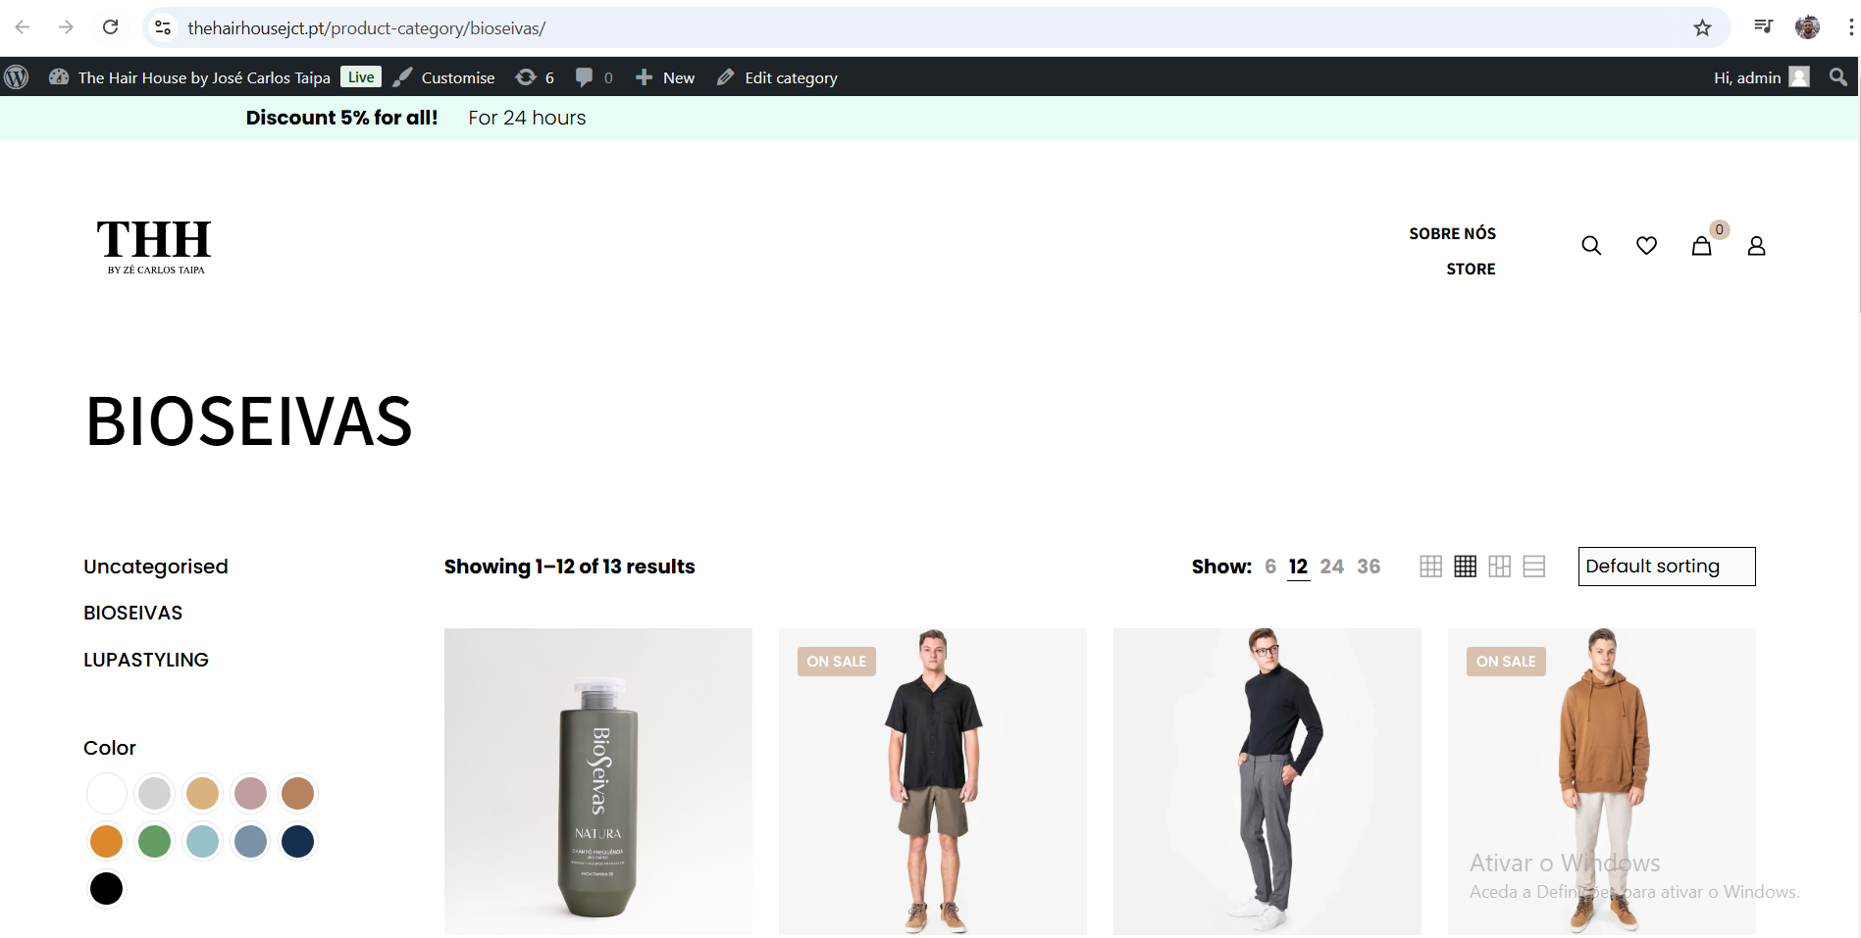Open the Default sorting dropdown
Viewport: 1861px width, 938px height.
pos(1666,567)
